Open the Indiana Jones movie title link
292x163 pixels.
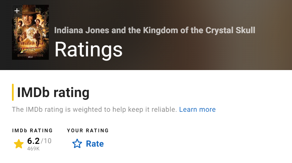pyautogui.click(x=154, y=30)
